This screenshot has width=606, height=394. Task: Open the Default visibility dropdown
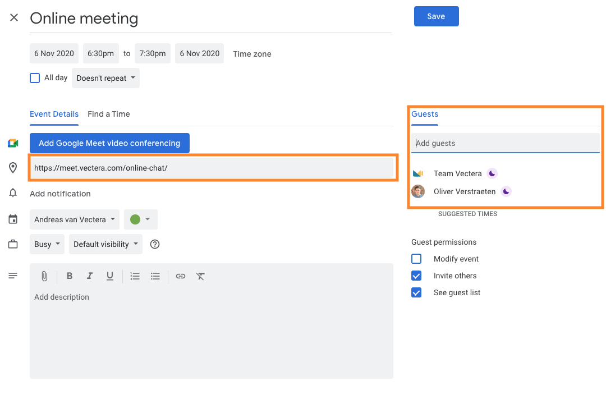[105, 244]
